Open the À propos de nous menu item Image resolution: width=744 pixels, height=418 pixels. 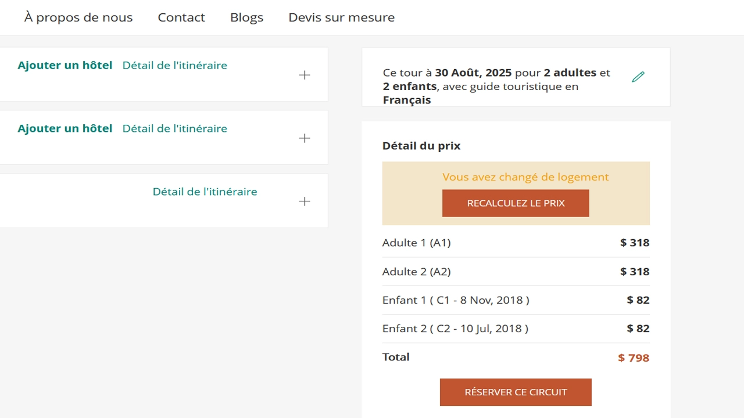(x=78, y=17)
